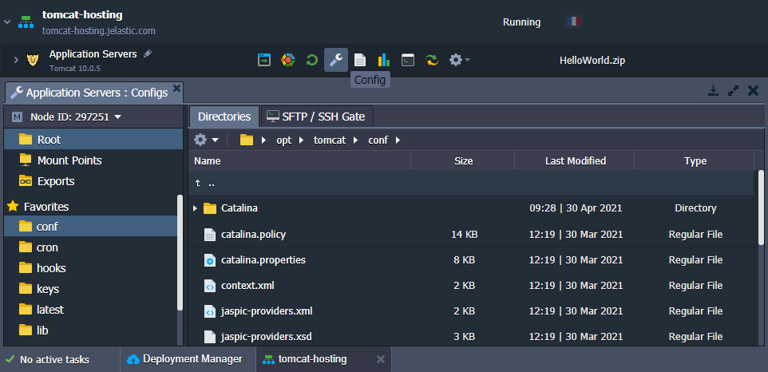This screenshot has width=768, height=372.
Task: Expand the Catalina directory triangle
Action: pos(195,208)
